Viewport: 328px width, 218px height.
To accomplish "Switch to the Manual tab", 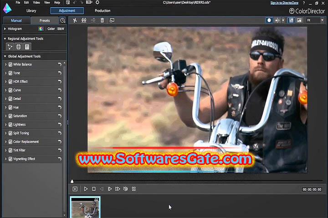I will 16,20.
